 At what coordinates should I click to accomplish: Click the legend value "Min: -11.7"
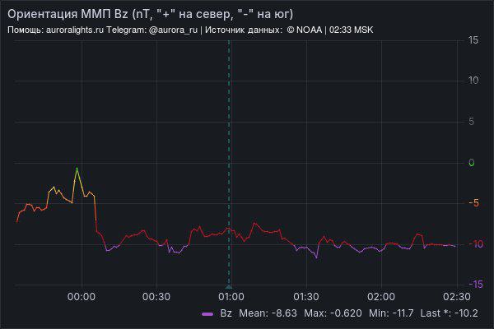coord(391,313)
